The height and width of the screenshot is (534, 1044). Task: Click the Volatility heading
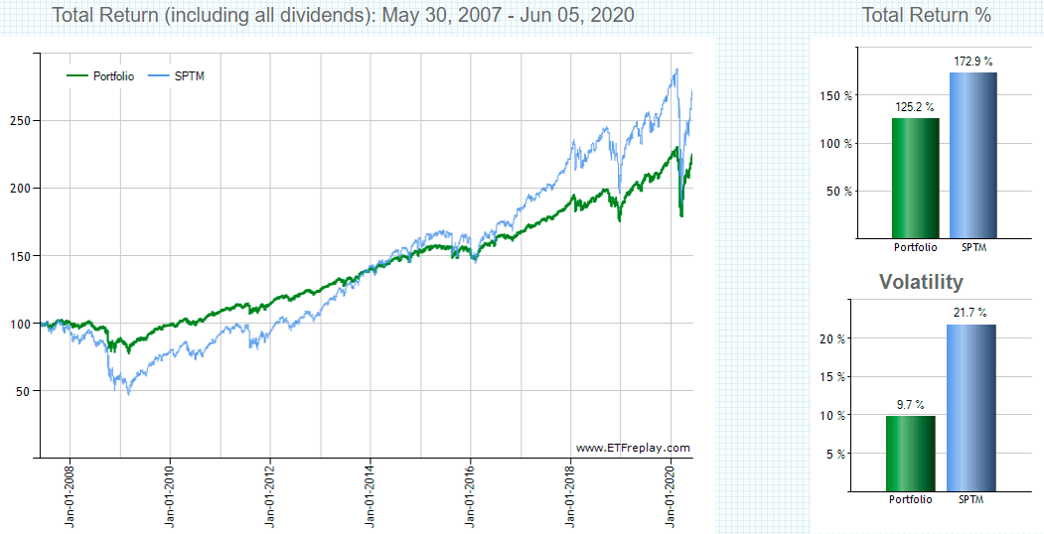click(x=921, y=282)
